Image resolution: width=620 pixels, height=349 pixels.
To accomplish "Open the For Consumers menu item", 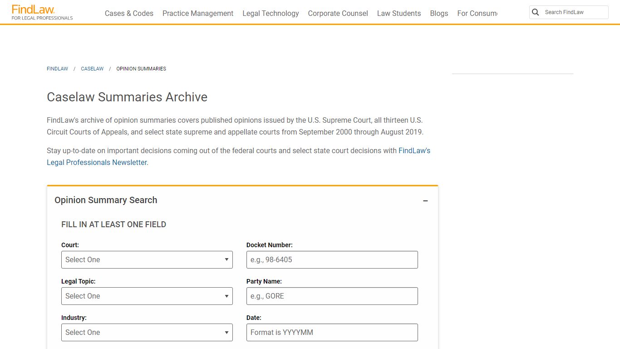I will coord(477,13).
